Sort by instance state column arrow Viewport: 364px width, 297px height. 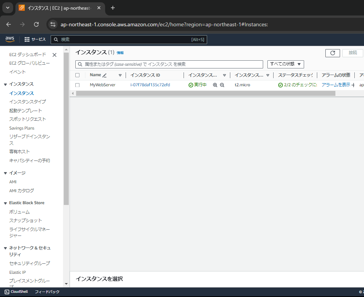(224, 75)
